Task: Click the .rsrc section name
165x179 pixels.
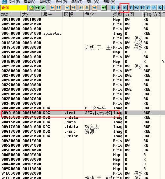Action: 70,131
